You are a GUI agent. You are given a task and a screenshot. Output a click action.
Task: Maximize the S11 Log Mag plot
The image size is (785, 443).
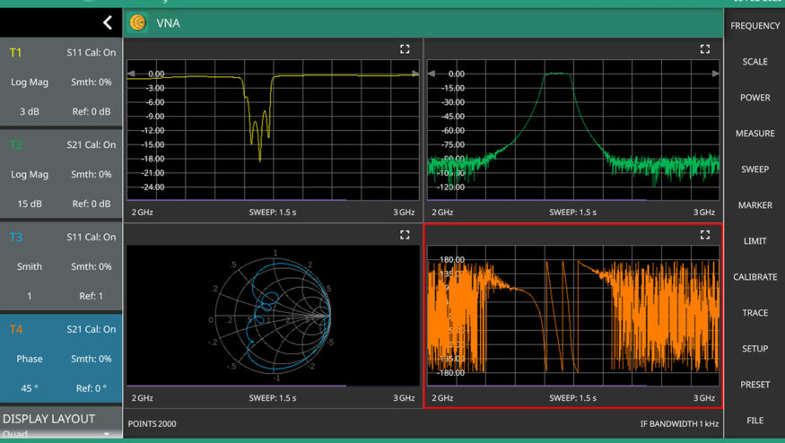(x=405, y=49)
